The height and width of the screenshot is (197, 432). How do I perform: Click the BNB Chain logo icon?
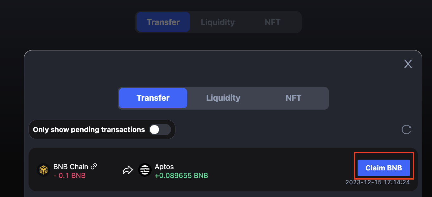point(43,170)
